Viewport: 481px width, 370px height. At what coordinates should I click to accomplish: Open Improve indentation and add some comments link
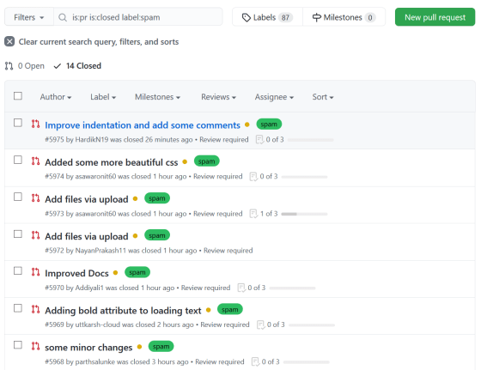pyautogui.click(x=143, y=125)
